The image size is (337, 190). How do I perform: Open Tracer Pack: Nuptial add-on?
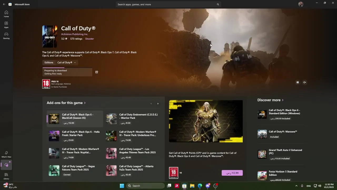click(75, 153)
